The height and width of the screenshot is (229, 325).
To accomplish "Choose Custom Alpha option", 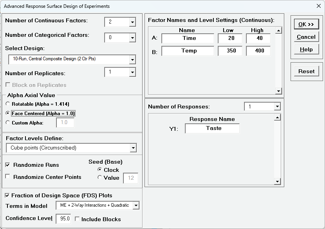I will (x=7, y=122).
